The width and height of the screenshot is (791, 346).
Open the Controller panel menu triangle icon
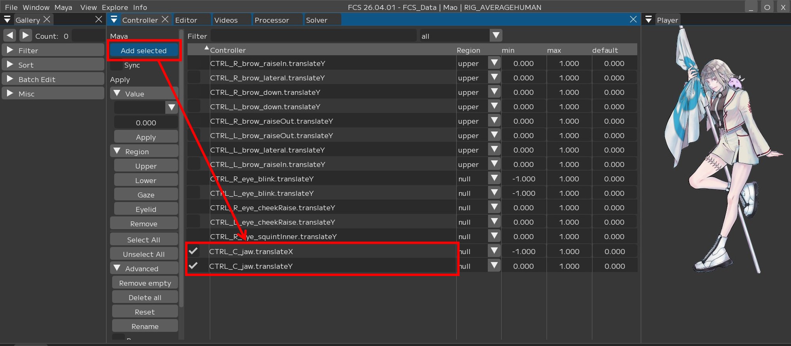pos(114,20)
